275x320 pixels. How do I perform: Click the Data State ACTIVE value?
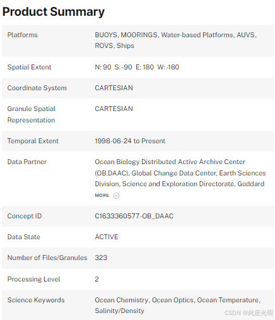click(107, 237)
